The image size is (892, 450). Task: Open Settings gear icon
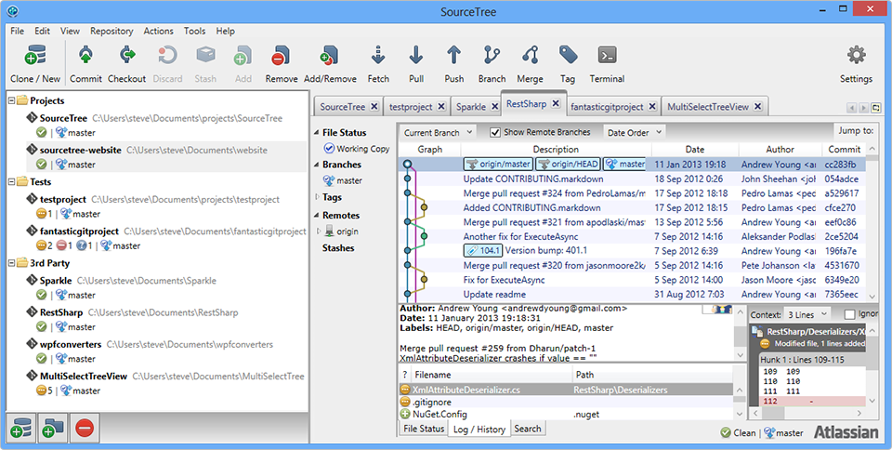point(856,57)
